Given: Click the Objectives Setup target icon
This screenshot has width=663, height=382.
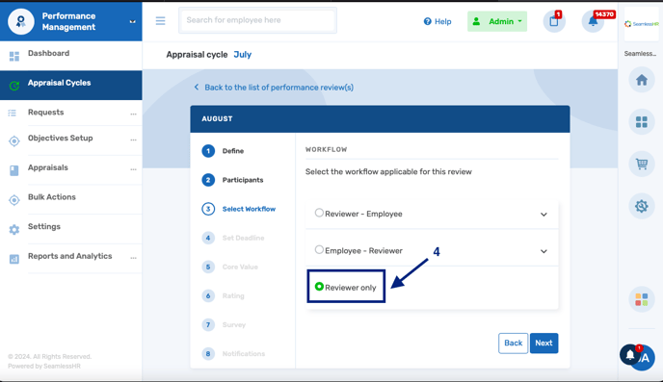Looking at the screenshot, I should [x=14, y=141].
